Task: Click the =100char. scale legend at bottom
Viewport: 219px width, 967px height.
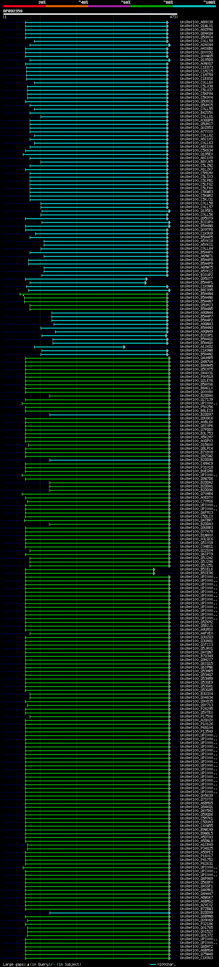Action: [162, 964]
